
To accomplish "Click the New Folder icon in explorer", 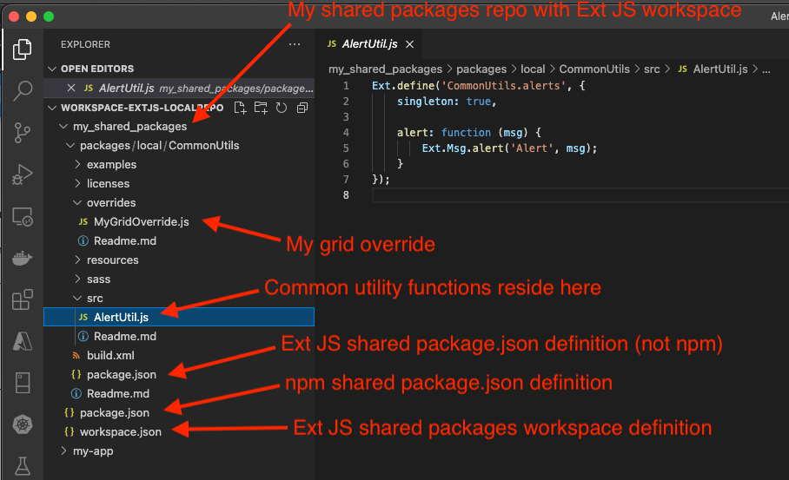I will (x=262, y=108).
